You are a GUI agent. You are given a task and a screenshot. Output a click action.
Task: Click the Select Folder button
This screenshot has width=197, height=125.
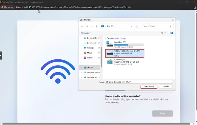click(149, 87)
